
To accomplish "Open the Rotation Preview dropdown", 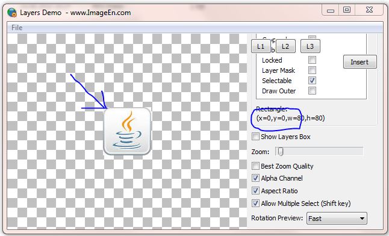I will (337, 219).
